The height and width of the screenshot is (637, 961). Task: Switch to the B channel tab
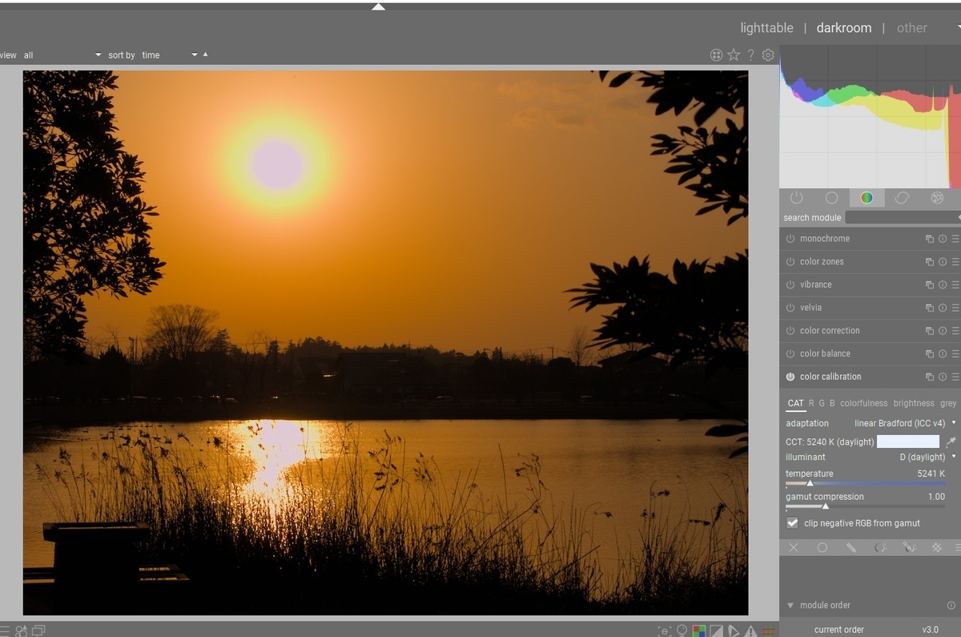click(x=832, y=404)
